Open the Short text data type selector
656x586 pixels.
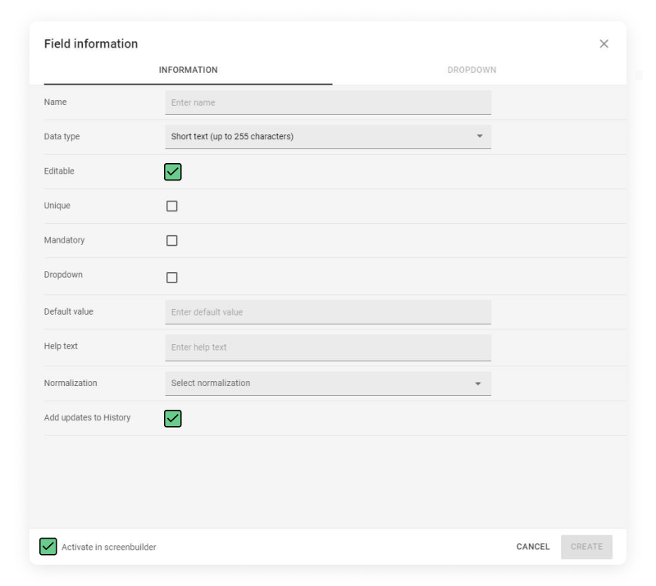328,137
